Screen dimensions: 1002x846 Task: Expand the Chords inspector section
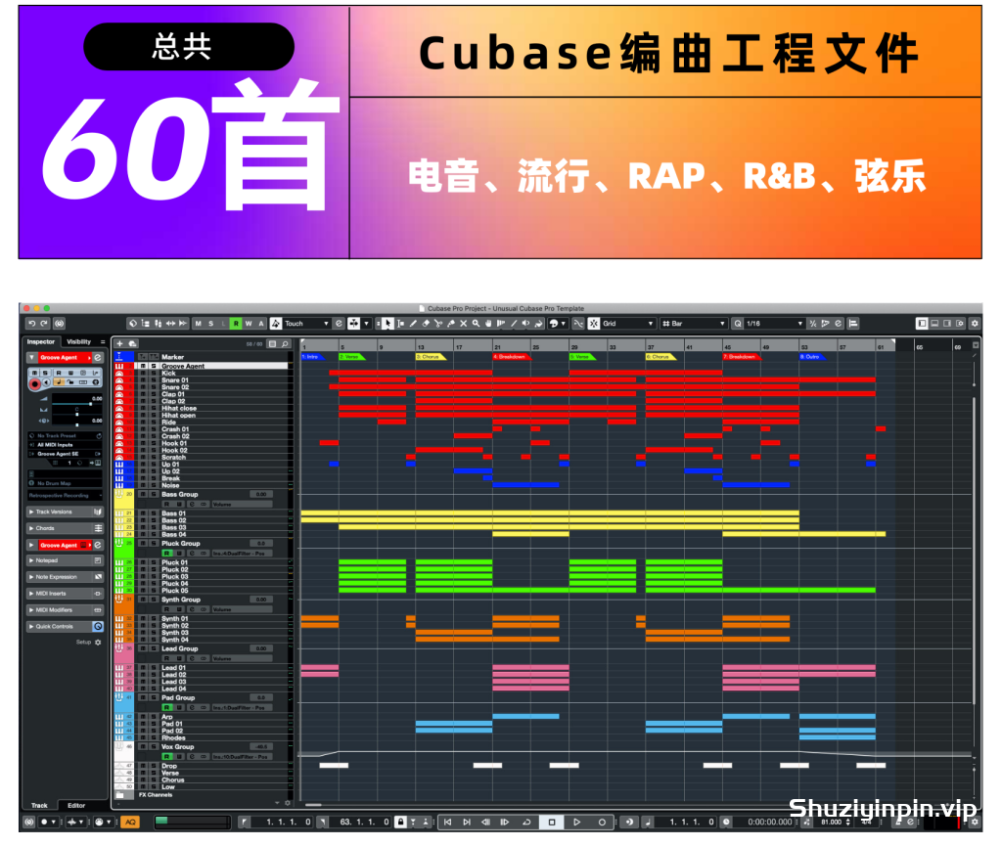tap(66, 529)
